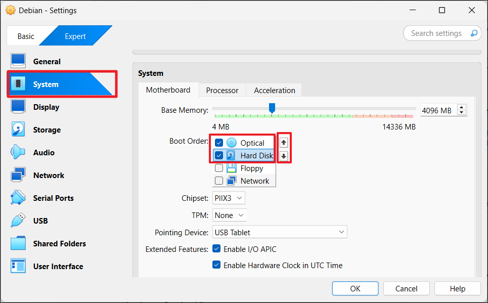This screenshot has height=303, width=488.
Task: Open the Audio speaker icon
Action: pyautogui.click(x=18, y=152)
